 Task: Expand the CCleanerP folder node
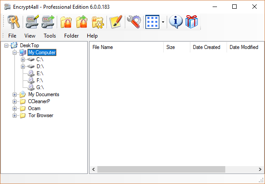(x=14, y=101)
